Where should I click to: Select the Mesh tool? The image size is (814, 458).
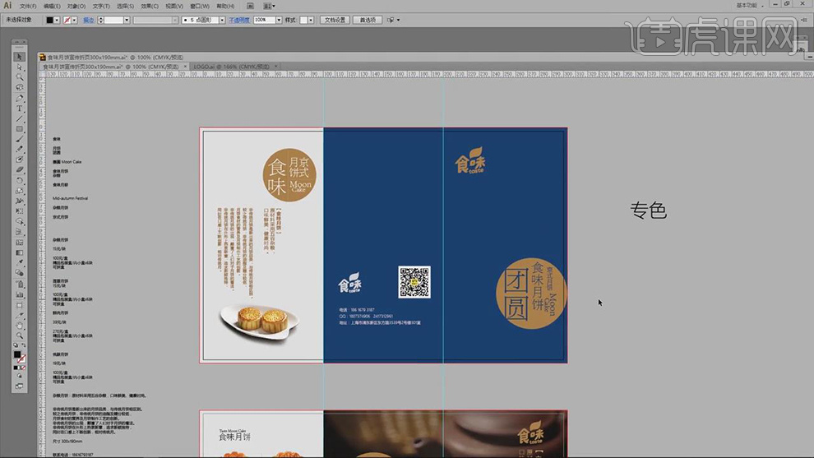(19, 243)
